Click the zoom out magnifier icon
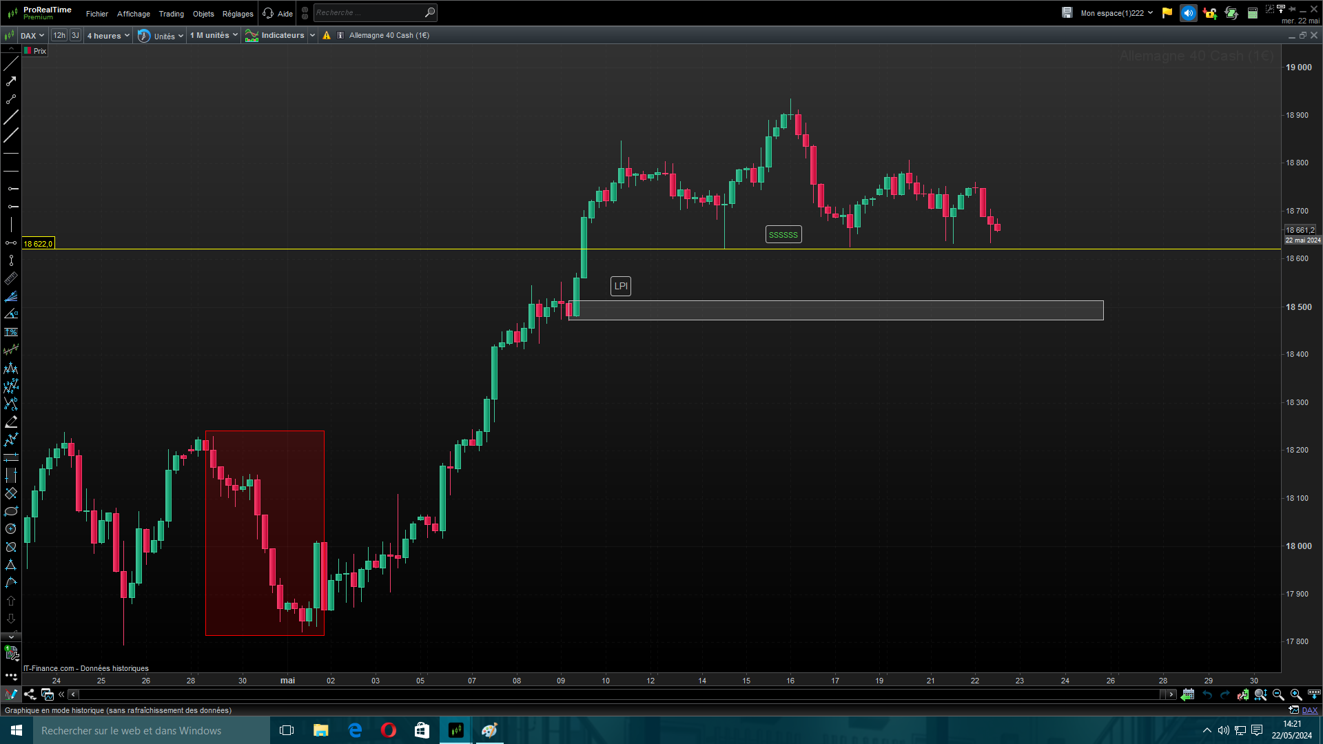Viewport: 1323px width, 744px height. (1278, 694)
